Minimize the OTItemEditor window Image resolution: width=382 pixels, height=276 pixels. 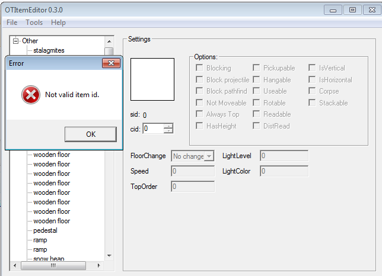pos(333,10)
